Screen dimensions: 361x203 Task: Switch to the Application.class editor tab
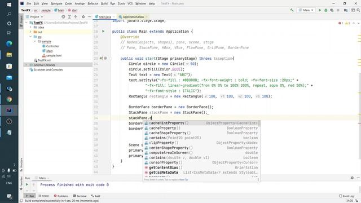pos(133,17)
